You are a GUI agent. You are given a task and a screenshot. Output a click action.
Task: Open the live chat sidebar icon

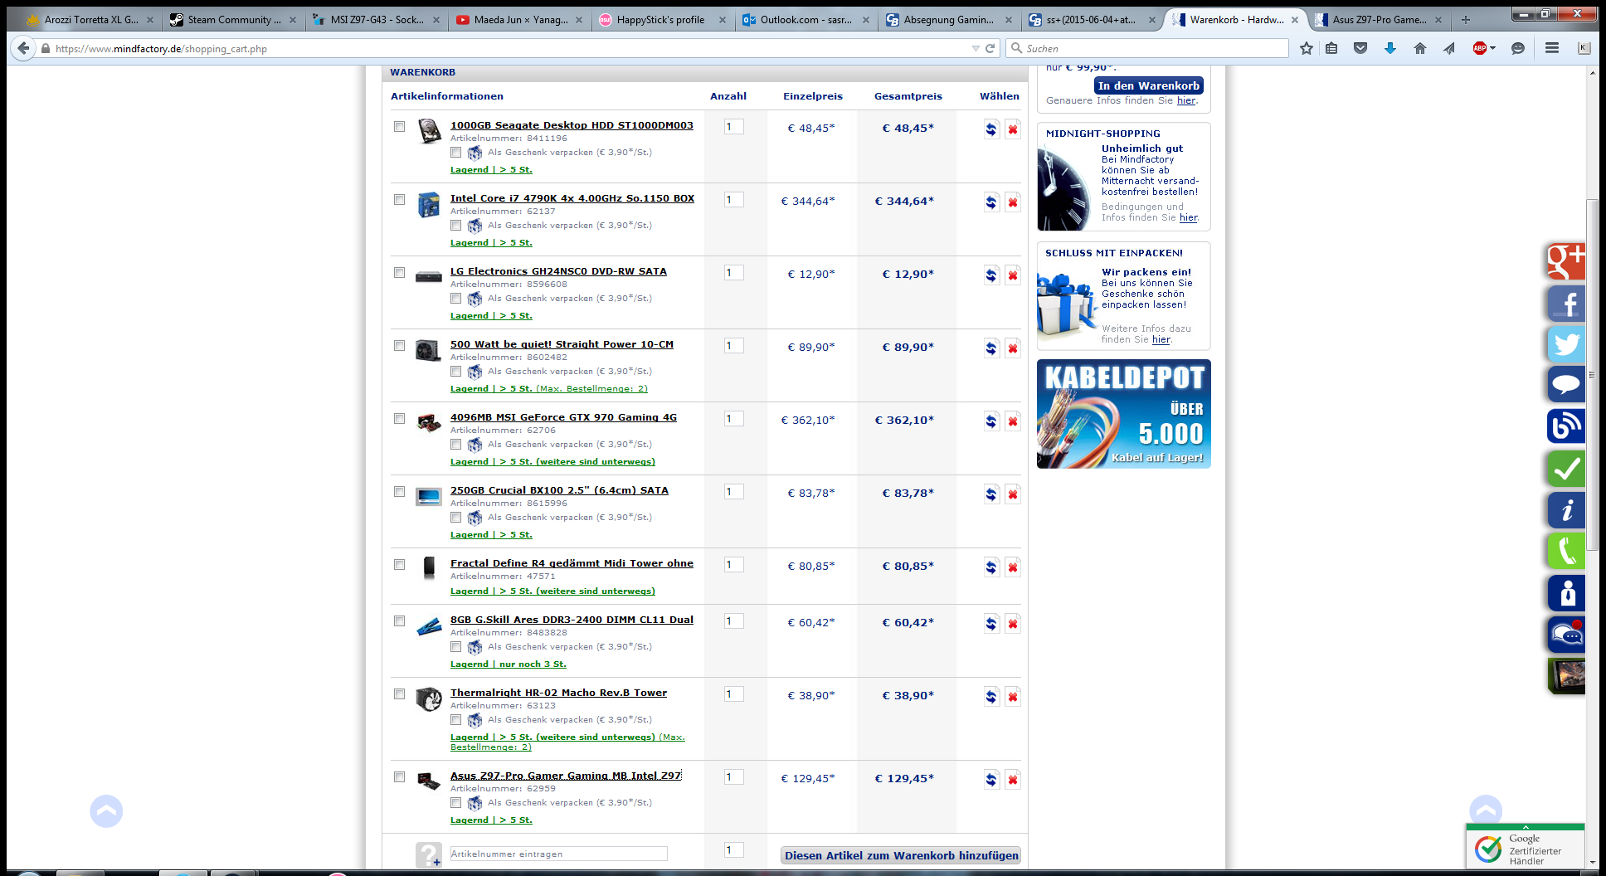[1566, 635]
